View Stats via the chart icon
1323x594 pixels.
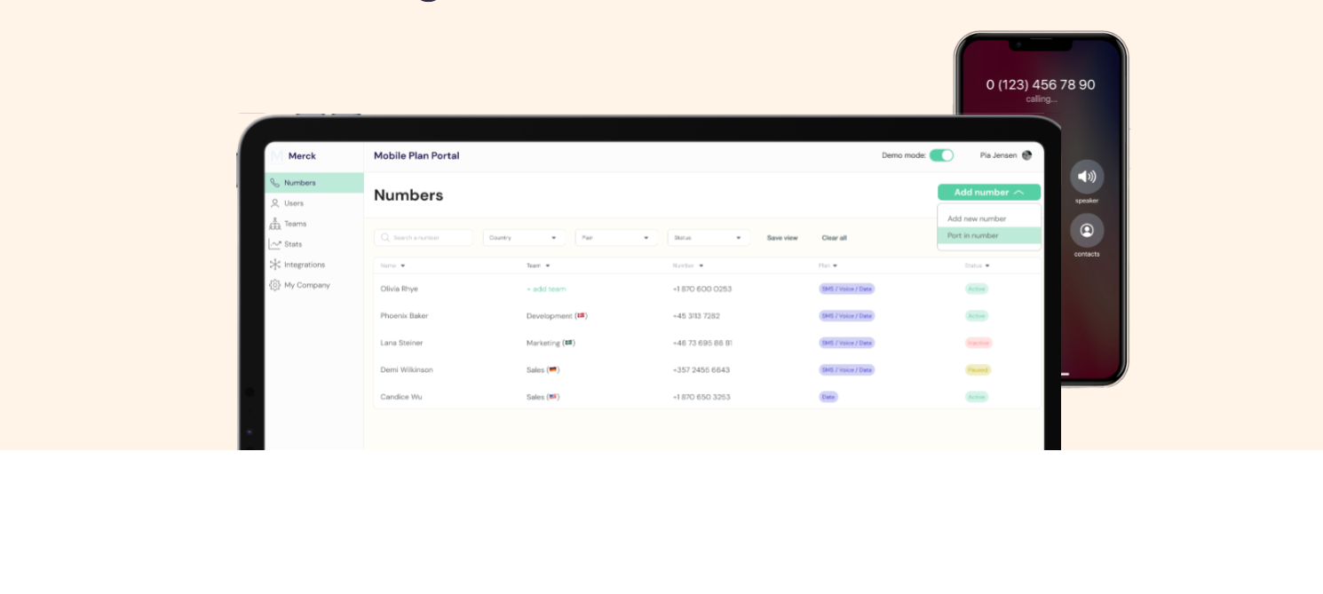point(275,243)
